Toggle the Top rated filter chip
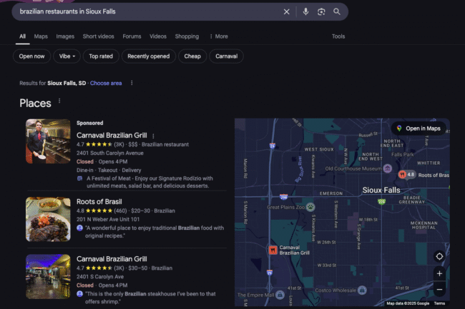 [x=101, y=56]
